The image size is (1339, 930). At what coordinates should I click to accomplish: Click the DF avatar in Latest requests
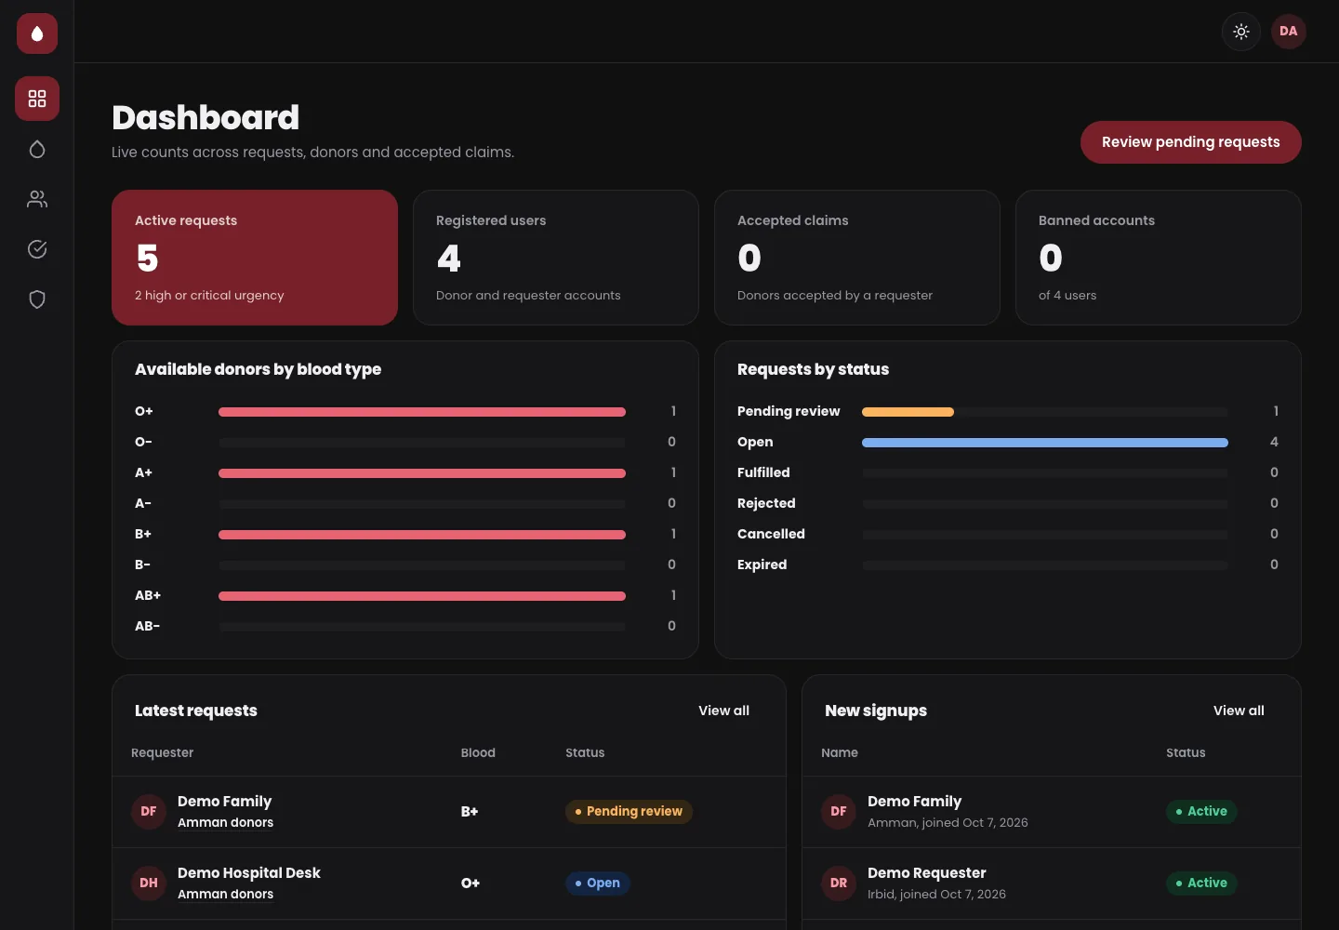click(149, 812)
